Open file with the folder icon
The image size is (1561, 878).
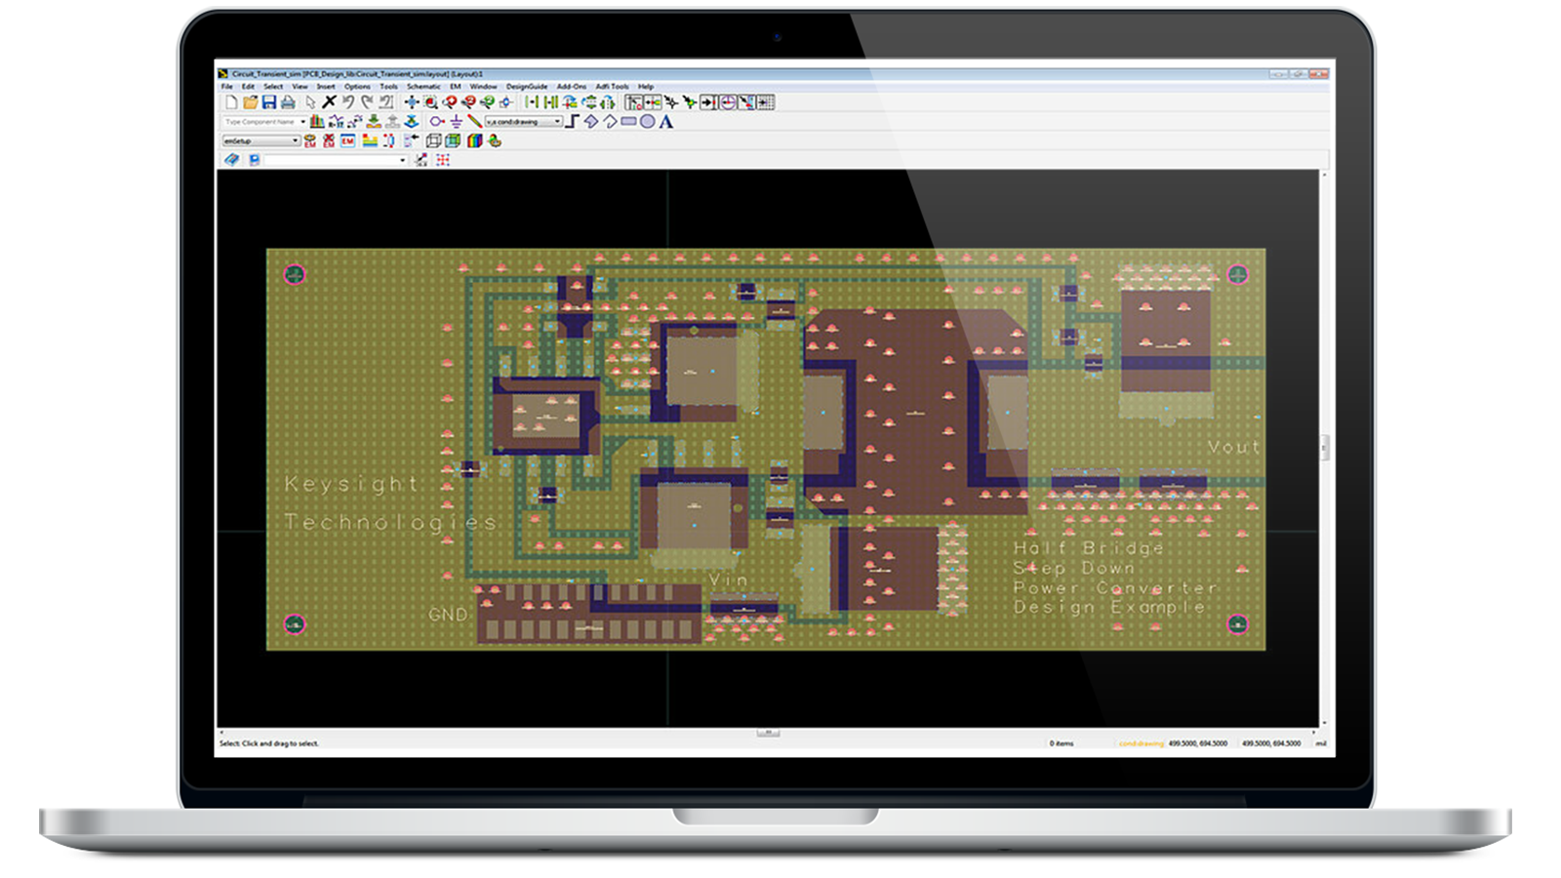[250, 102]
